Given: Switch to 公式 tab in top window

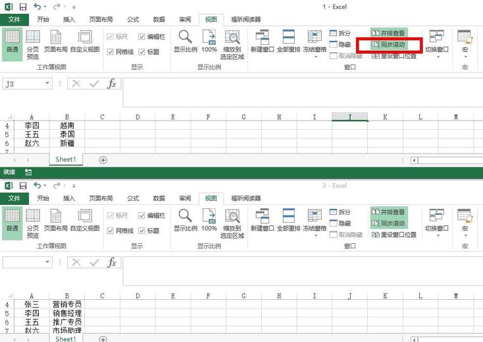Looking at the screenshot, I should point(133,20).
